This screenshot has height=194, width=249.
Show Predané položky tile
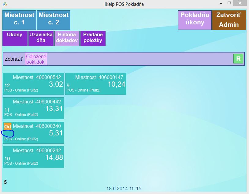point(93,38)
